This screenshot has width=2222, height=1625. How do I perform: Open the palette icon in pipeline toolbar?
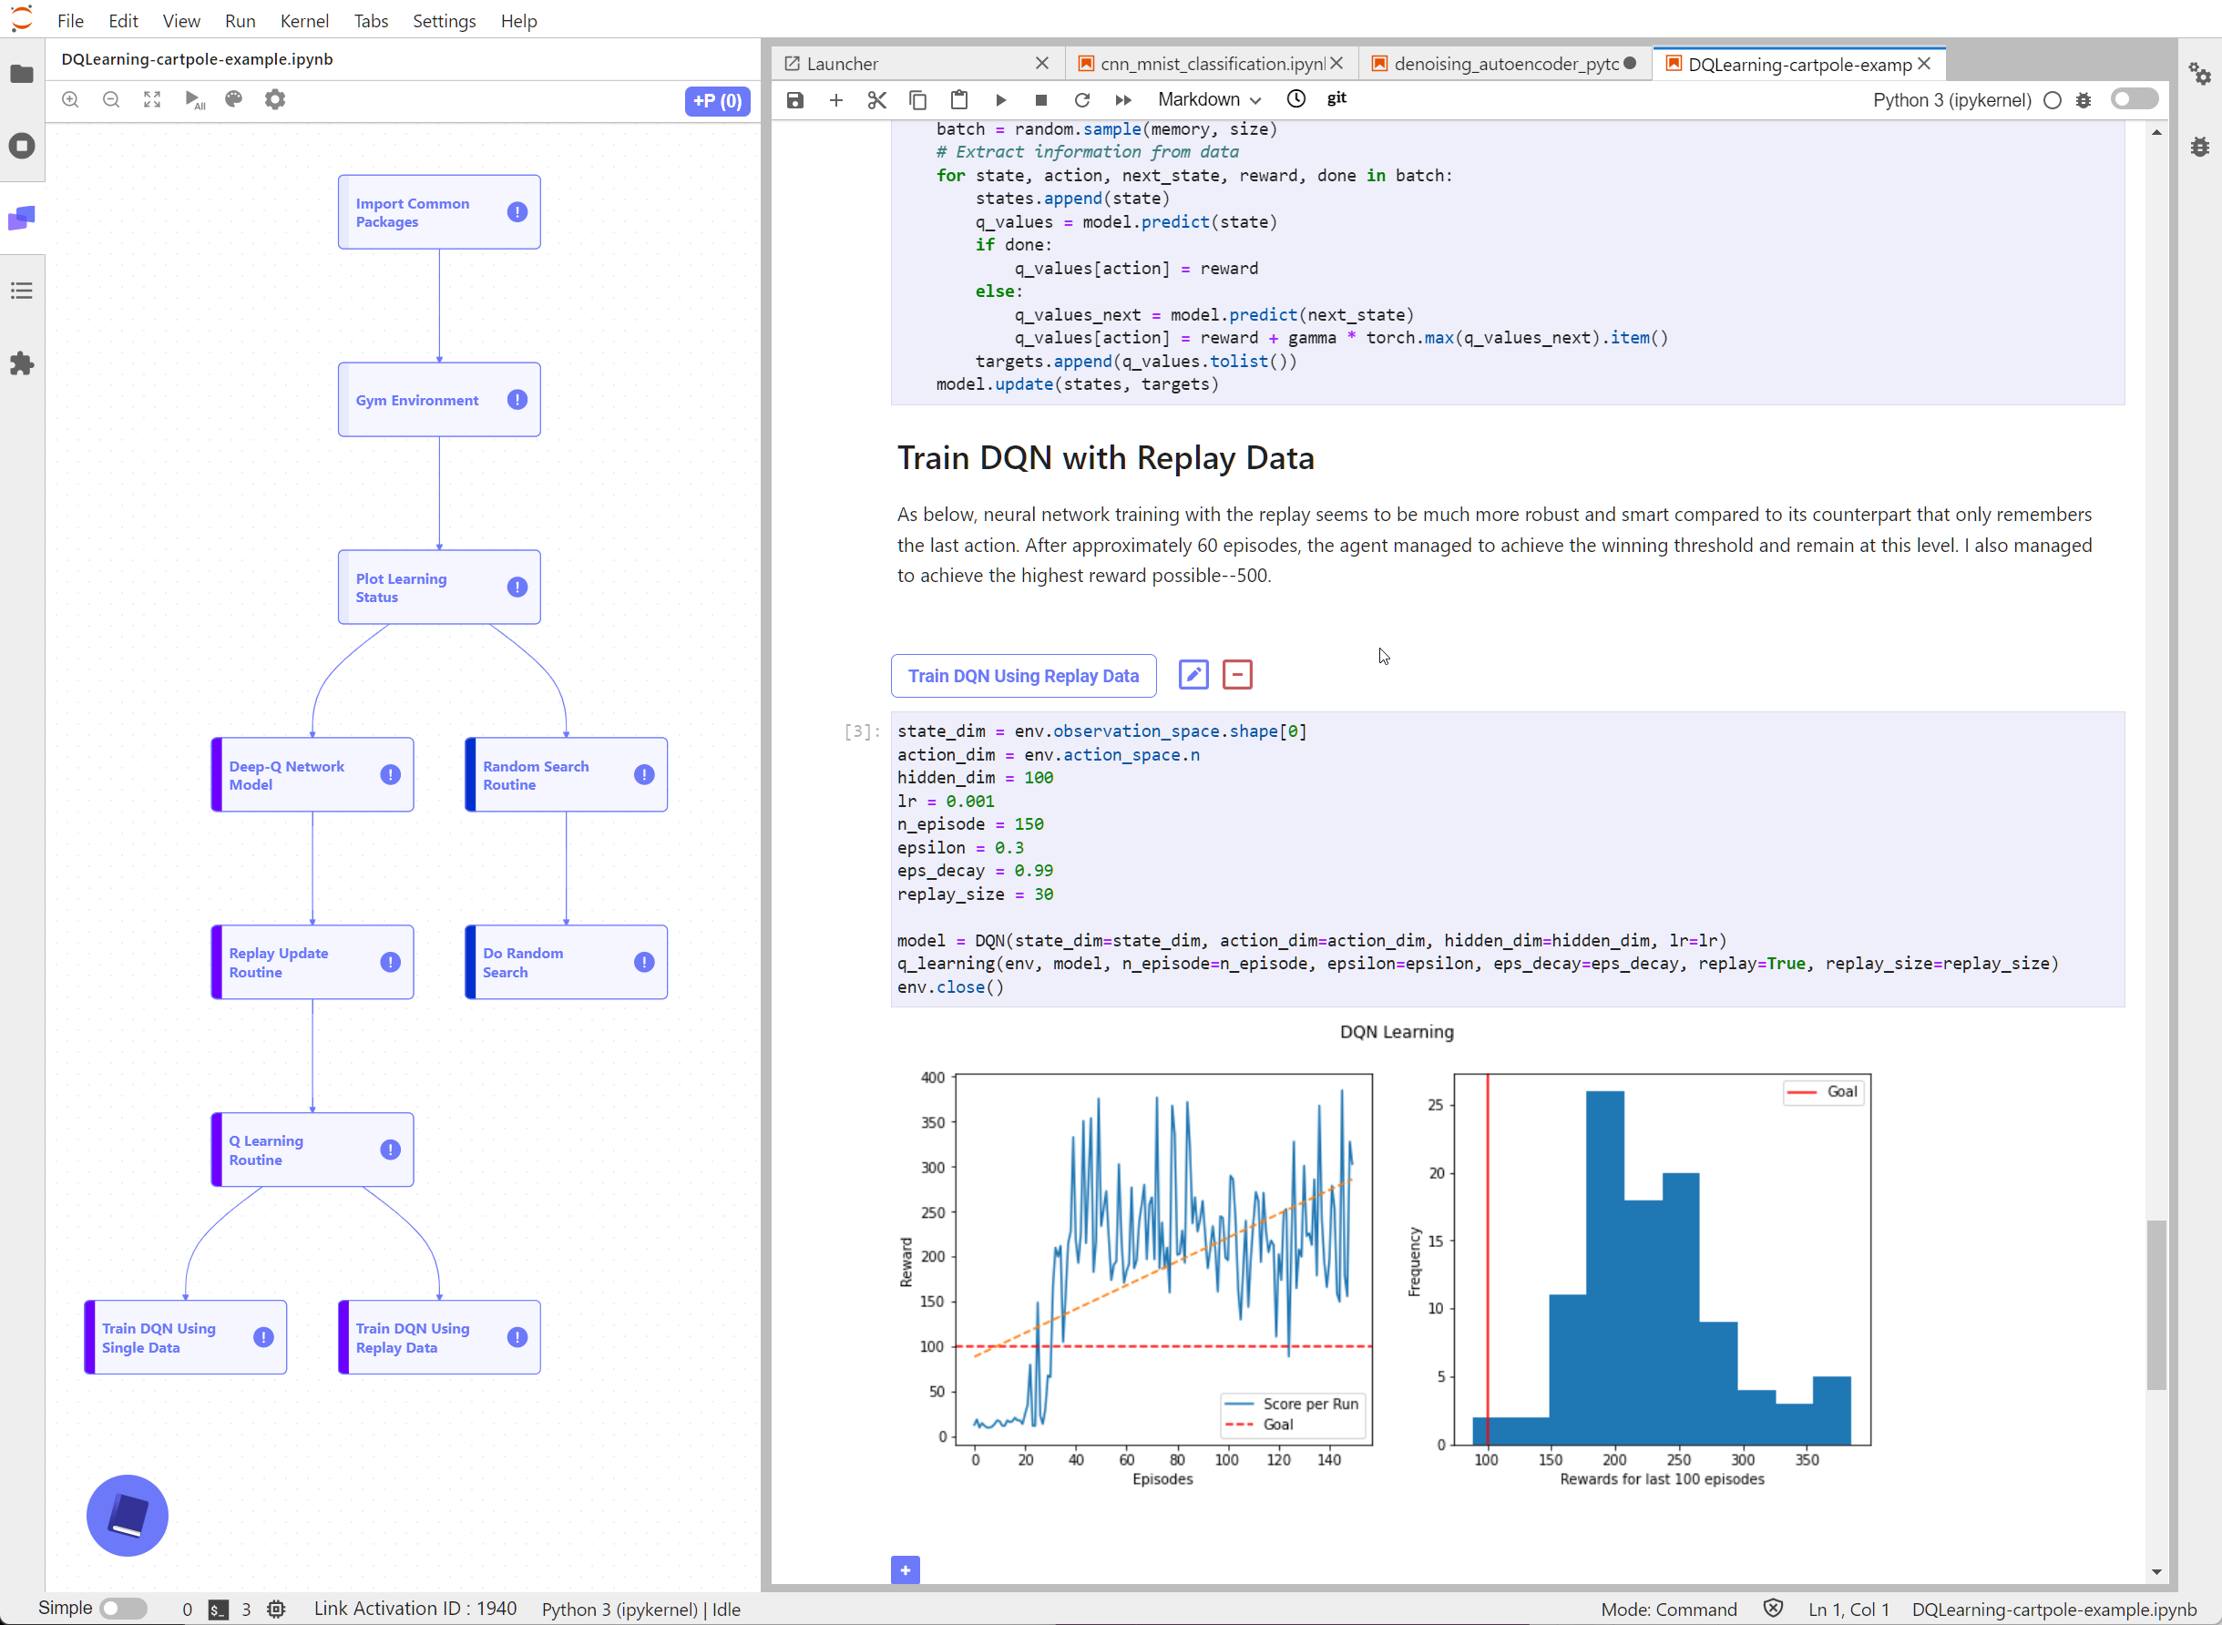point(233,99)
